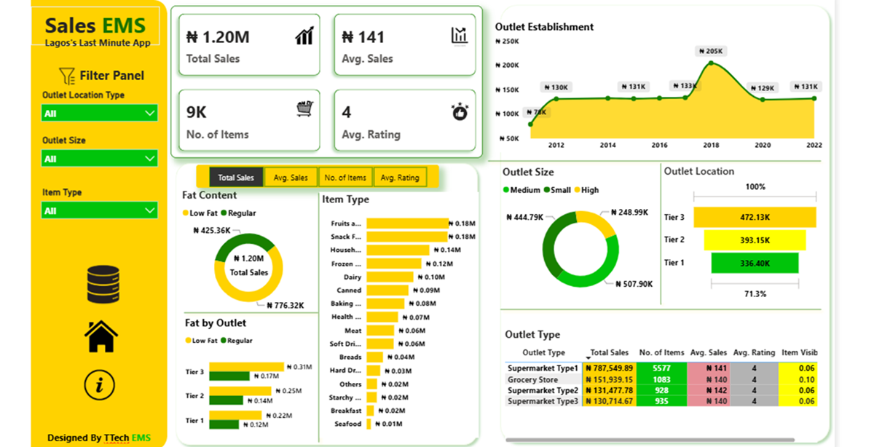
Task: Toggle Low Fat legend in Fat Content
Action: coord(201,213)
